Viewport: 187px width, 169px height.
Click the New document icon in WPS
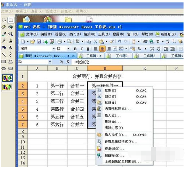click(x=23, y=42)
